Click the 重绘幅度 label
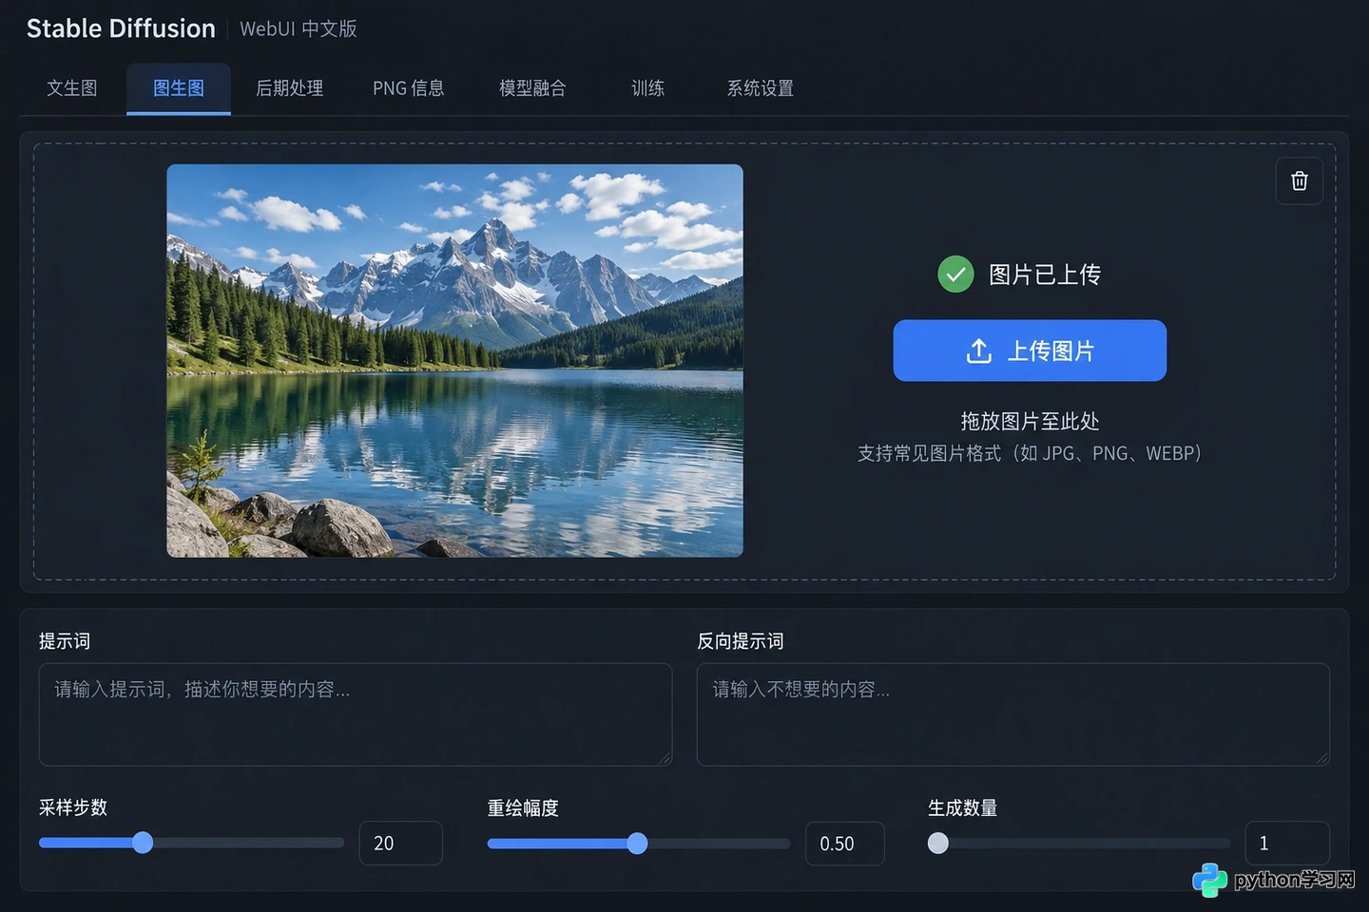 (x=523, y=807)
